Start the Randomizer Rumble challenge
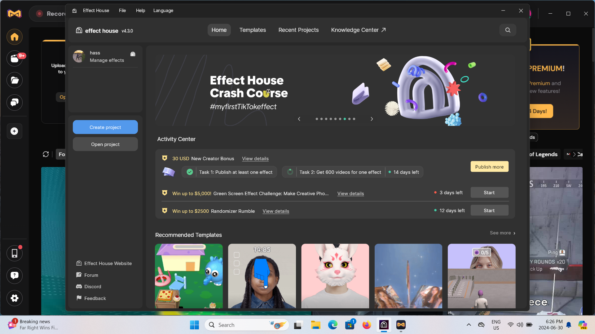The width and height of the screenshot is (595, 334). [489, 210]
